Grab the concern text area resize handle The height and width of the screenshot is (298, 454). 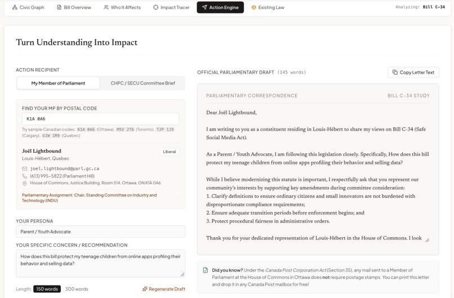pos(183,274)
